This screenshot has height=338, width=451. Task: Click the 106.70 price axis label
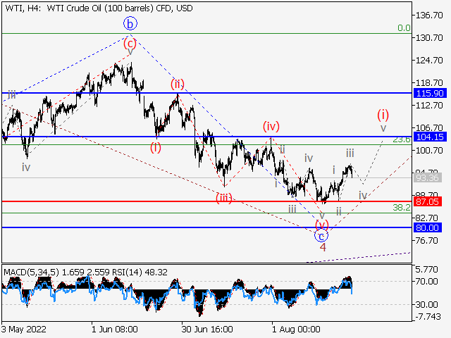[x=429, y=127]
